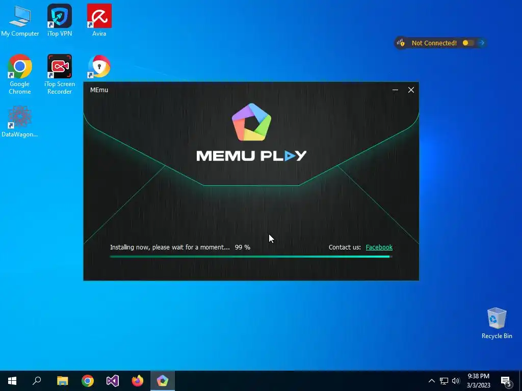This screenshot has height=391, width=522.
Task: Click the arrow on the VPN widget
Action: (x=481, y=43)
